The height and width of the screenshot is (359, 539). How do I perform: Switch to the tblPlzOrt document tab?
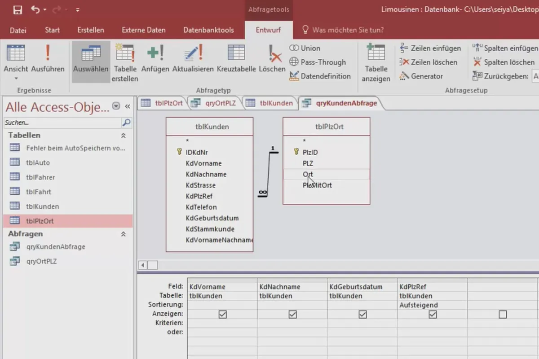(x=162, y=103)
